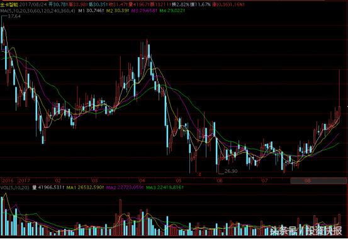Click the 2017/08/24 date label

tap(33, 4)
